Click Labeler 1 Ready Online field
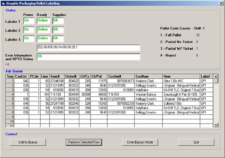The image size is (225, 158). (43, 21)
